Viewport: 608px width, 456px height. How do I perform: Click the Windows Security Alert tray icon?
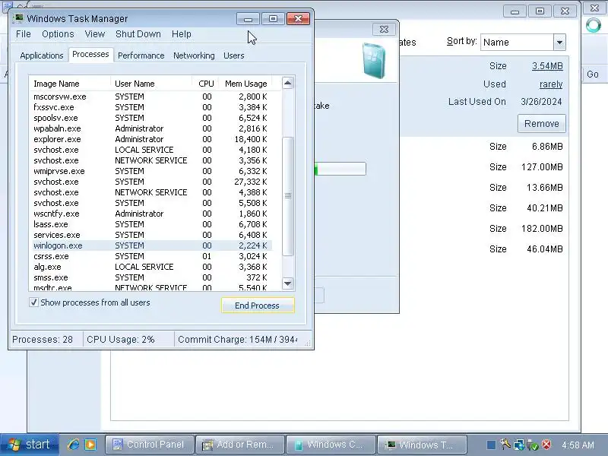point(546,444)
